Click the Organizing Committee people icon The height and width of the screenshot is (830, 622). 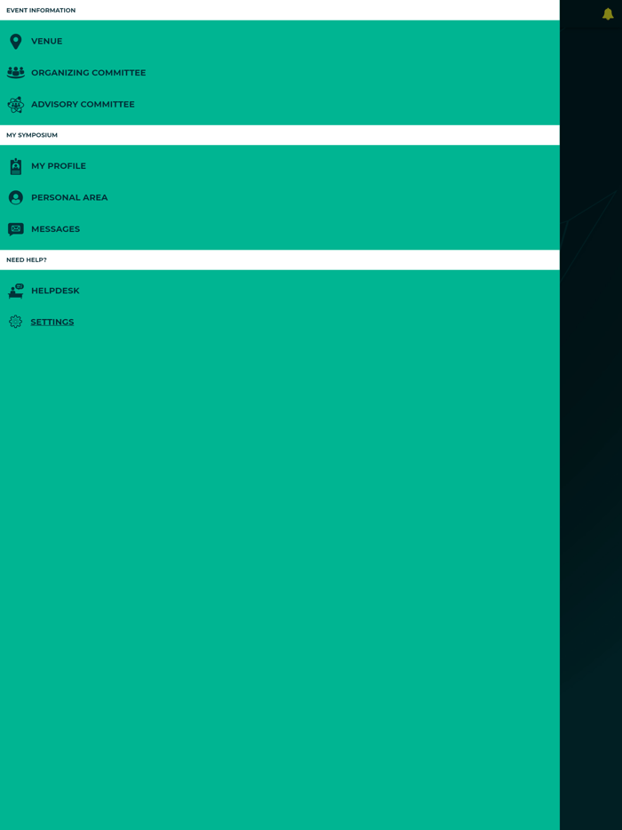point(16,73)
